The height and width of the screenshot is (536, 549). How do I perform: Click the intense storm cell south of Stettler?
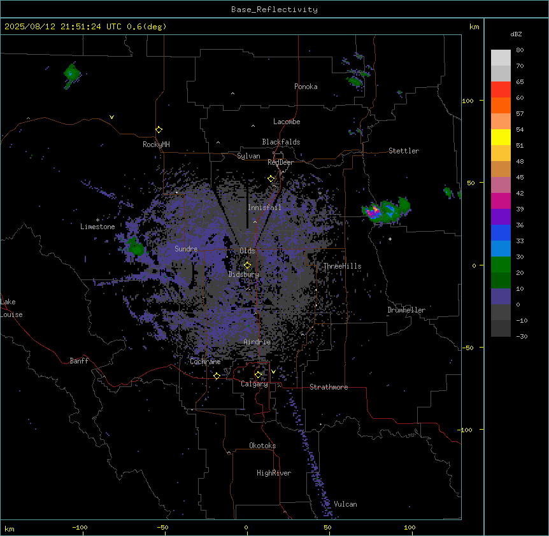click(374, 212)
